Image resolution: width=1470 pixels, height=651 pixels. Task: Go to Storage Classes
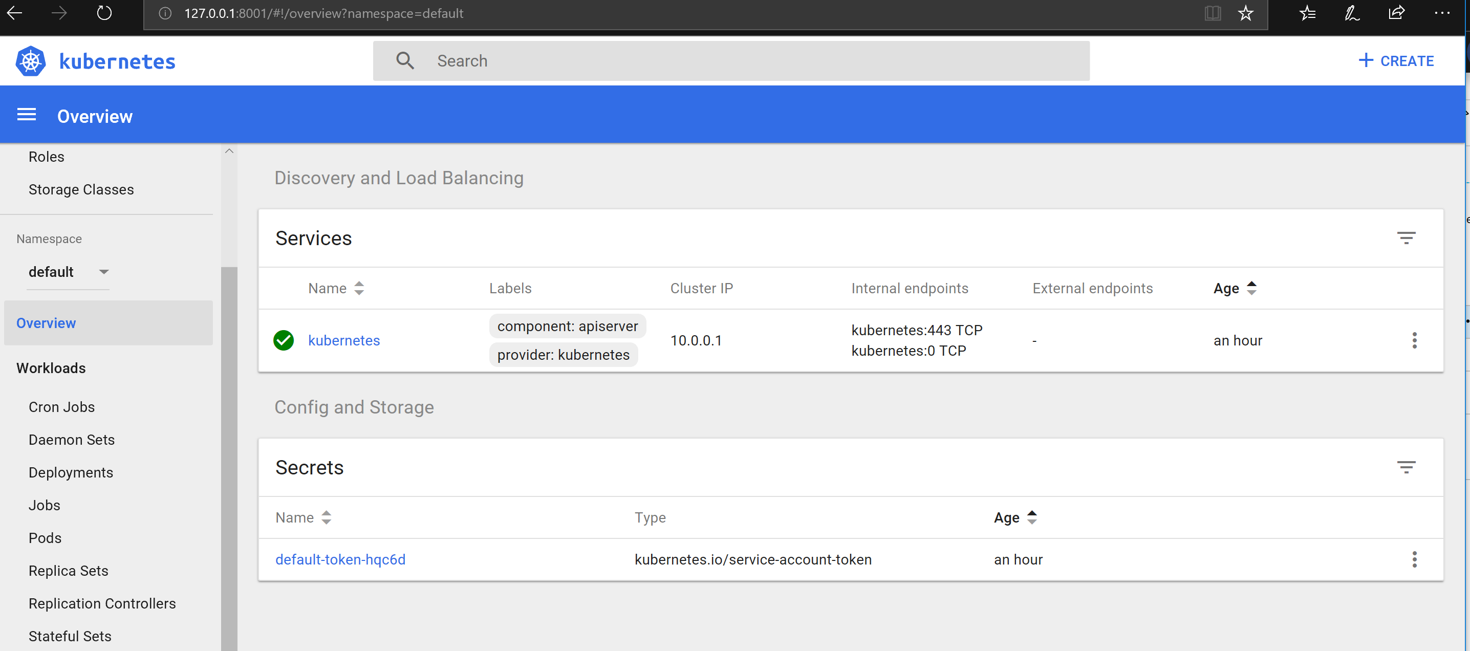pyautogui.click(x=81, y=189)
